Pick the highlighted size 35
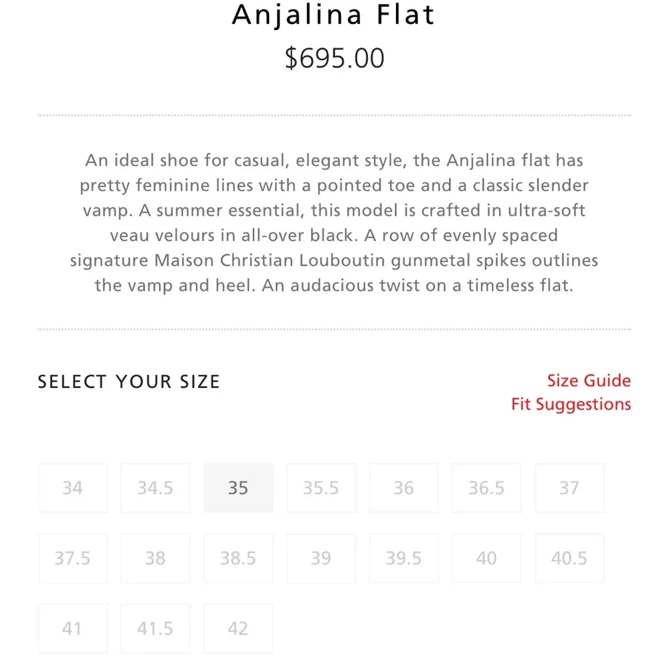The width and height of the screenshot is (669, 669). tap(238, 488)
